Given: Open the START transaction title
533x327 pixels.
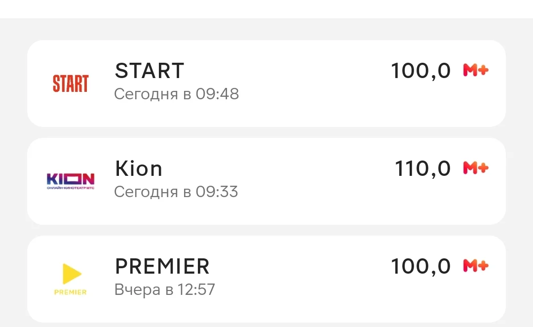Looking at the screenshot, I should [150, 71].
